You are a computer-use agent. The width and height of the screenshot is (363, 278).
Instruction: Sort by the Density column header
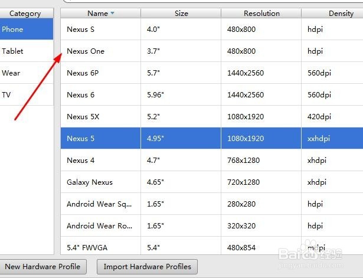point(332,13)
